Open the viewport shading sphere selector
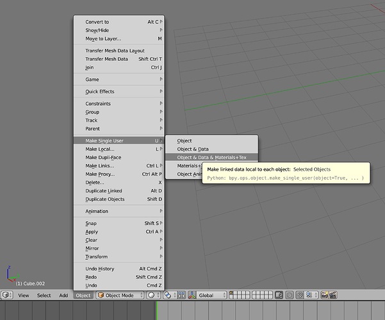 point(154,295)
